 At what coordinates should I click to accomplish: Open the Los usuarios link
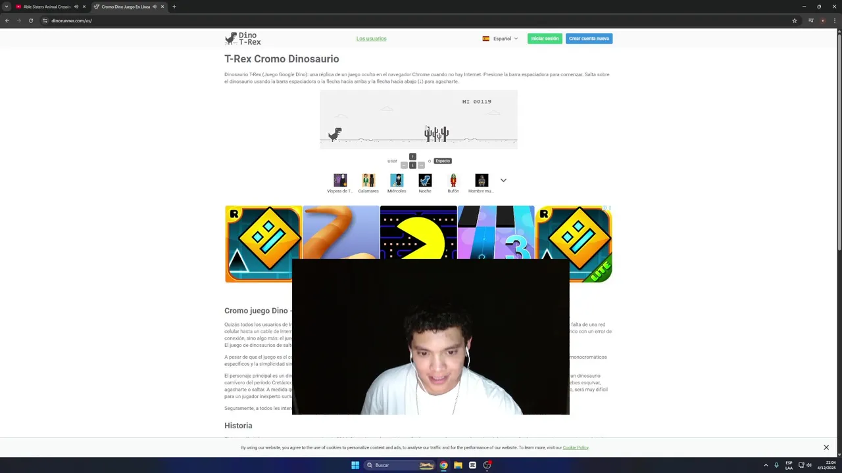tap(371, 39)
